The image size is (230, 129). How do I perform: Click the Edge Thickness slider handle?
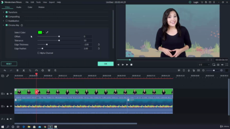pos(47,44)
